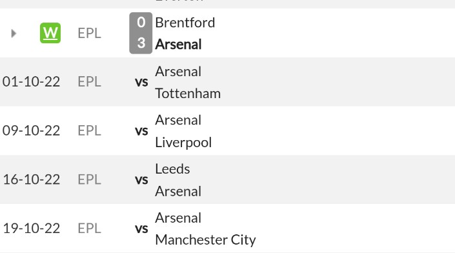Click Arsenal in the Liverpool fixture
Viewport: 455px width, 253px height.
[x=178, y=120]
